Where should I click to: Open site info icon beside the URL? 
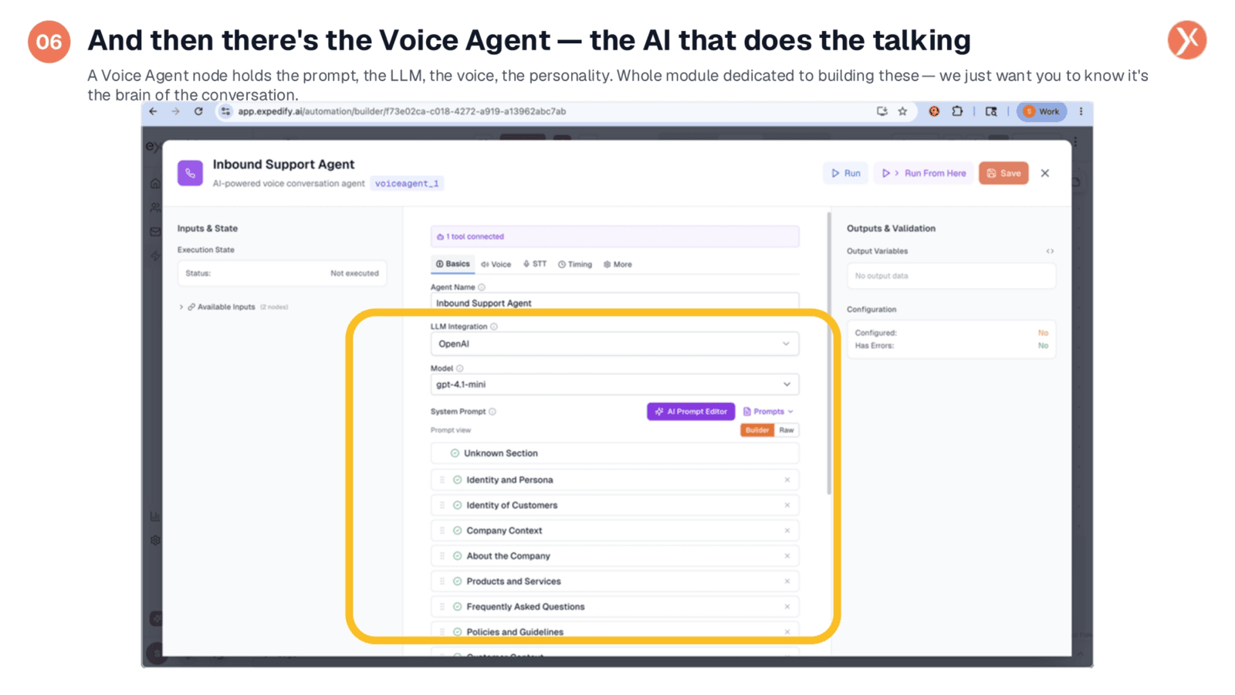[225, 111]
